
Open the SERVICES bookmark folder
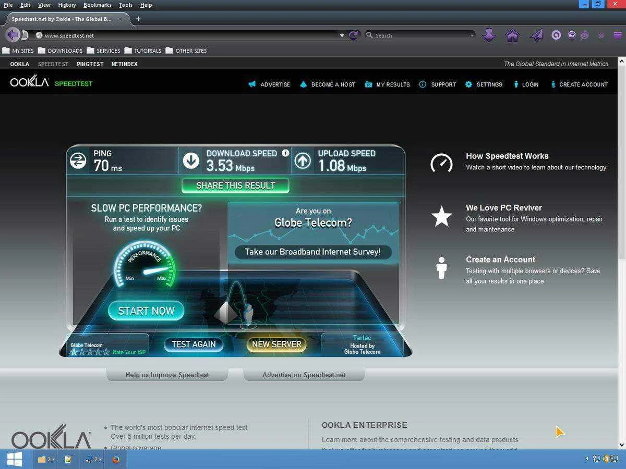pyautogui.click(x=104, y=51)
